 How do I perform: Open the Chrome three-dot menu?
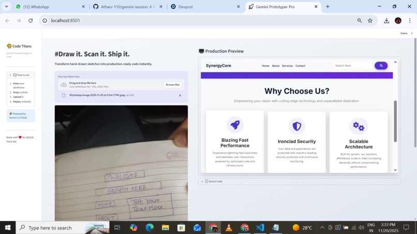pos(410,21)
